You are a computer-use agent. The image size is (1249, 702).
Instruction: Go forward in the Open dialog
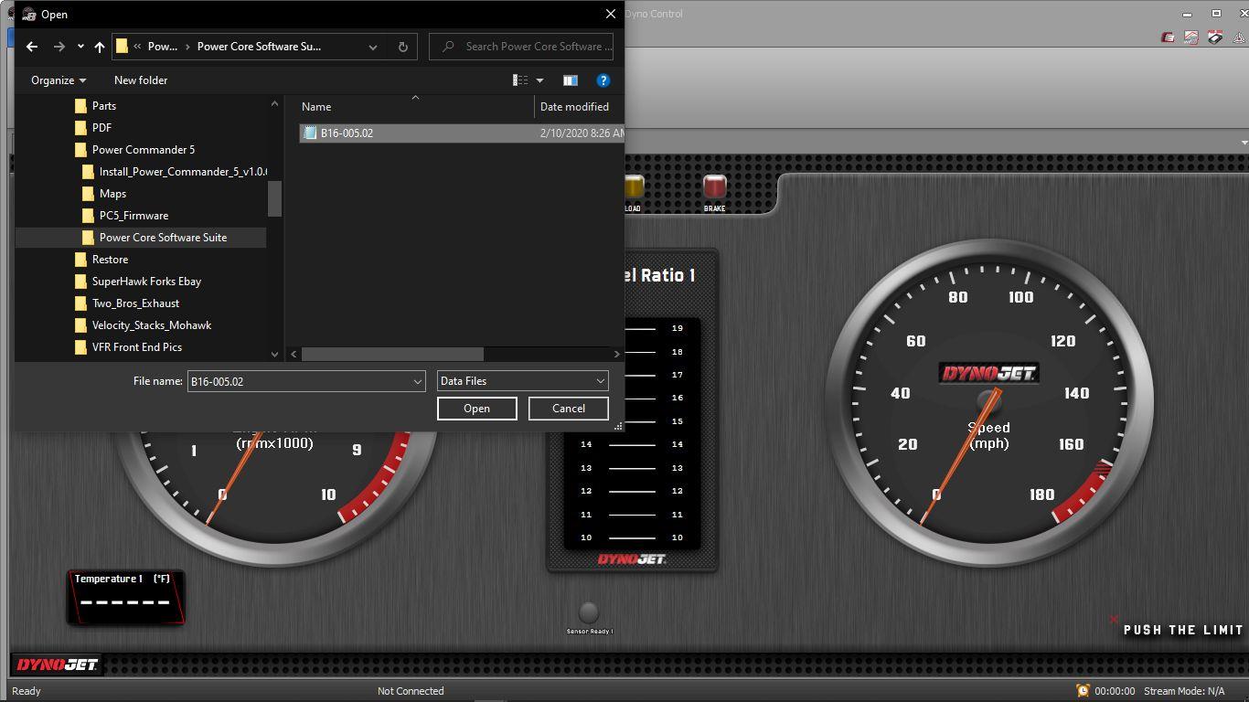(x=59, y=47)
